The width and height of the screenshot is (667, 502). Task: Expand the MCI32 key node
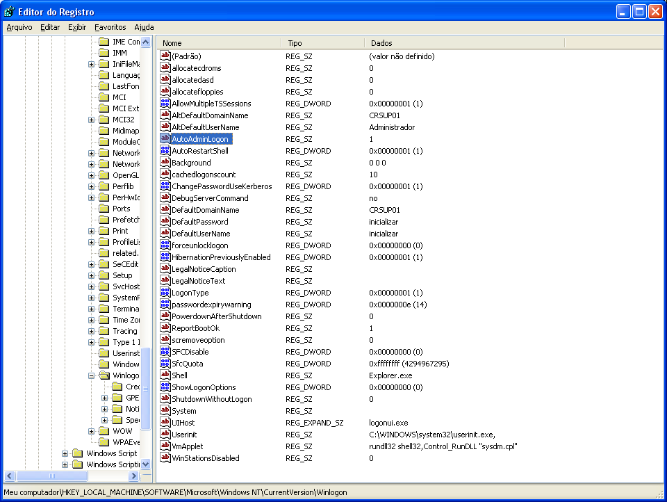92,120
